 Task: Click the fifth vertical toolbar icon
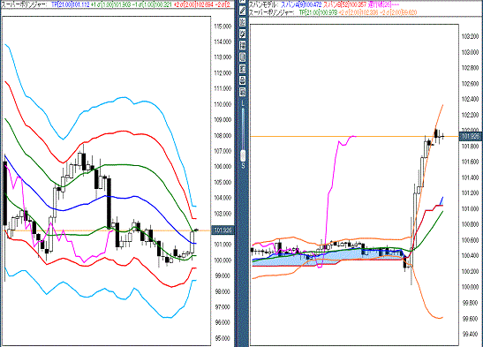[243, 45]
